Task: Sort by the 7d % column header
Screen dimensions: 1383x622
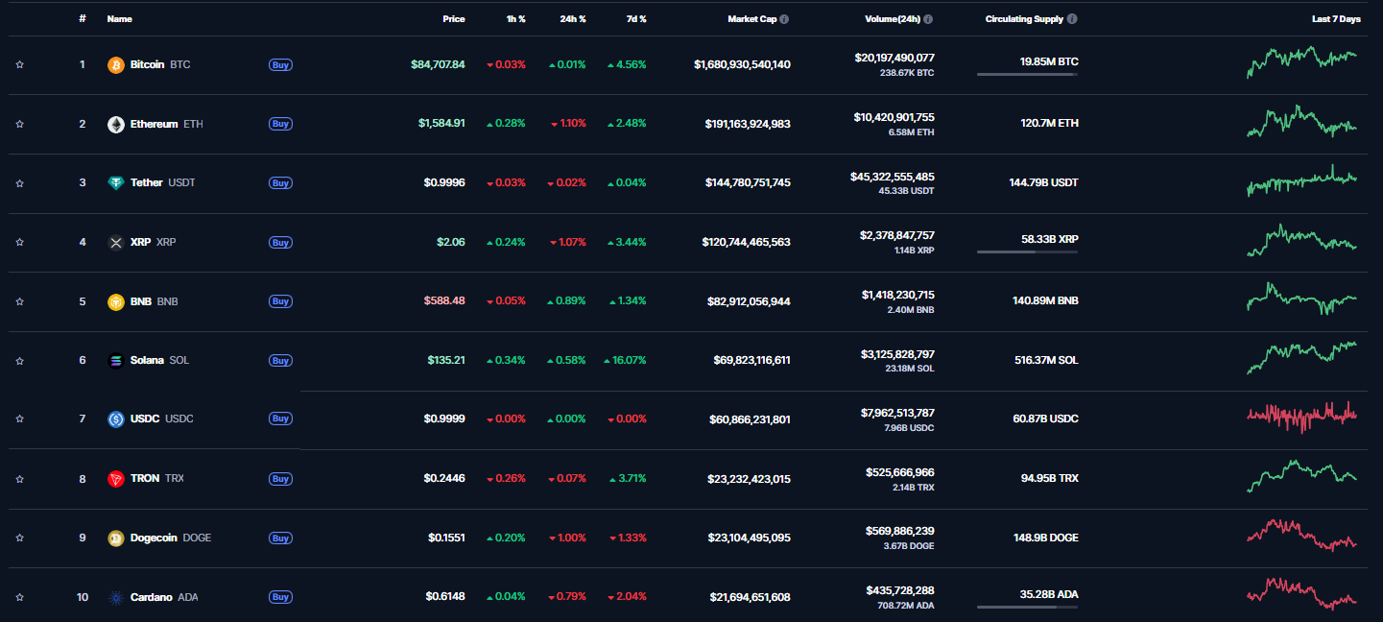Action: point(635,19)
